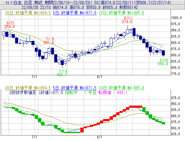Click the 6/21 954.9 high annotation
Image resolution: width=185 pixels, height=141 pixels.
pyautogui.click(x=10, y=25)
